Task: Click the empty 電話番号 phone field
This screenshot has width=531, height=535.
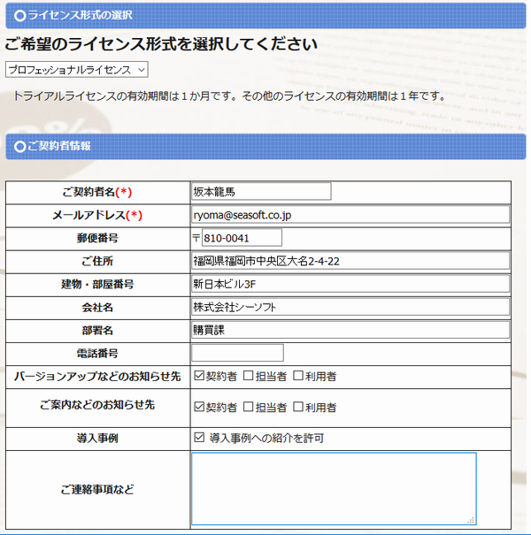Action: [x=237, y=353]
